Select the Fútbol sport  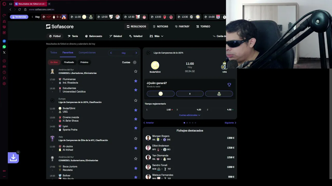[x=55, y=36]
